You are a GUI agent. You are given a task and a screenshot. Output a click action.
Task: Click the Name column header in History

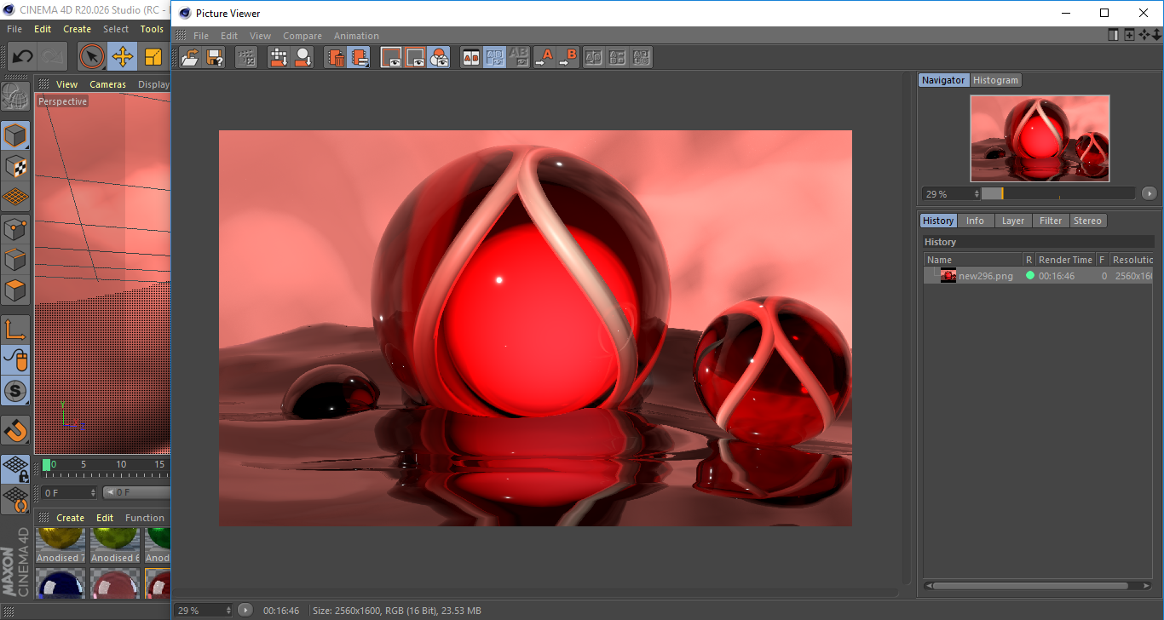973,260
